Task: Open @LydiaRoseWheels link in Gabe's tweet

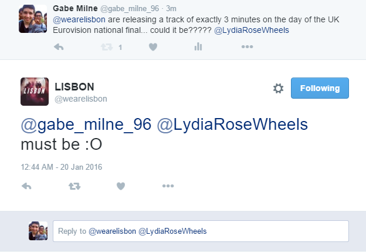Action: tap(252, 30)
